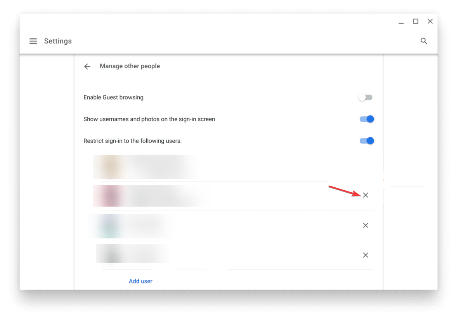Go back from Manage other people
Screen dimensions: 454x314
coord(87,67)
